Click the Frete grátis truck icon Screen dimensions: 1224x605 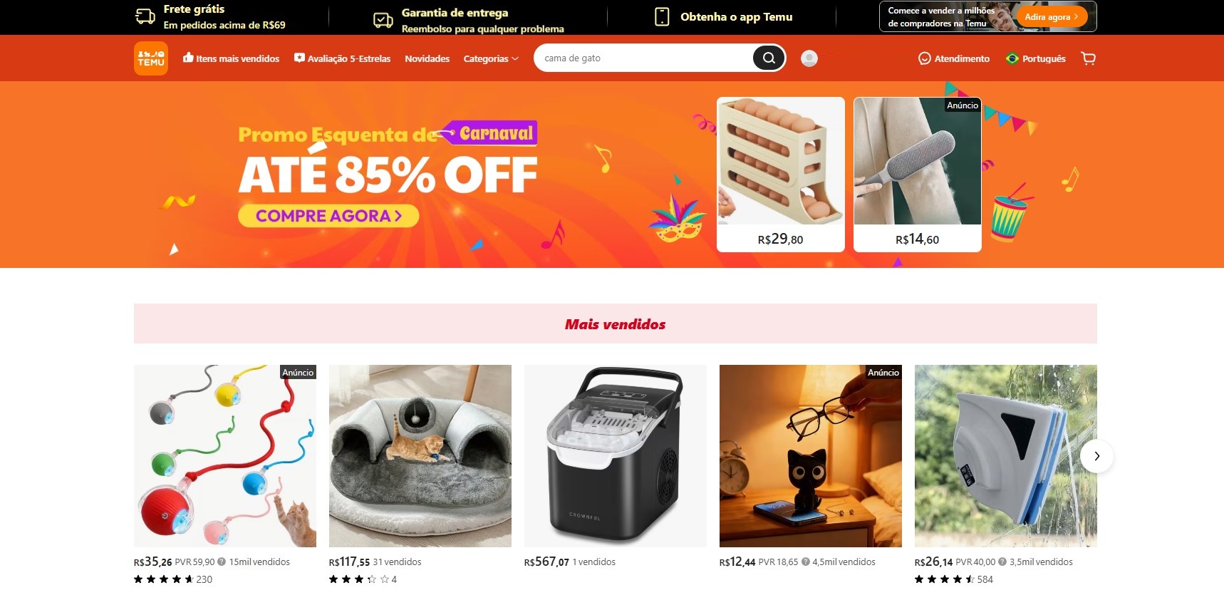point(145,16)
